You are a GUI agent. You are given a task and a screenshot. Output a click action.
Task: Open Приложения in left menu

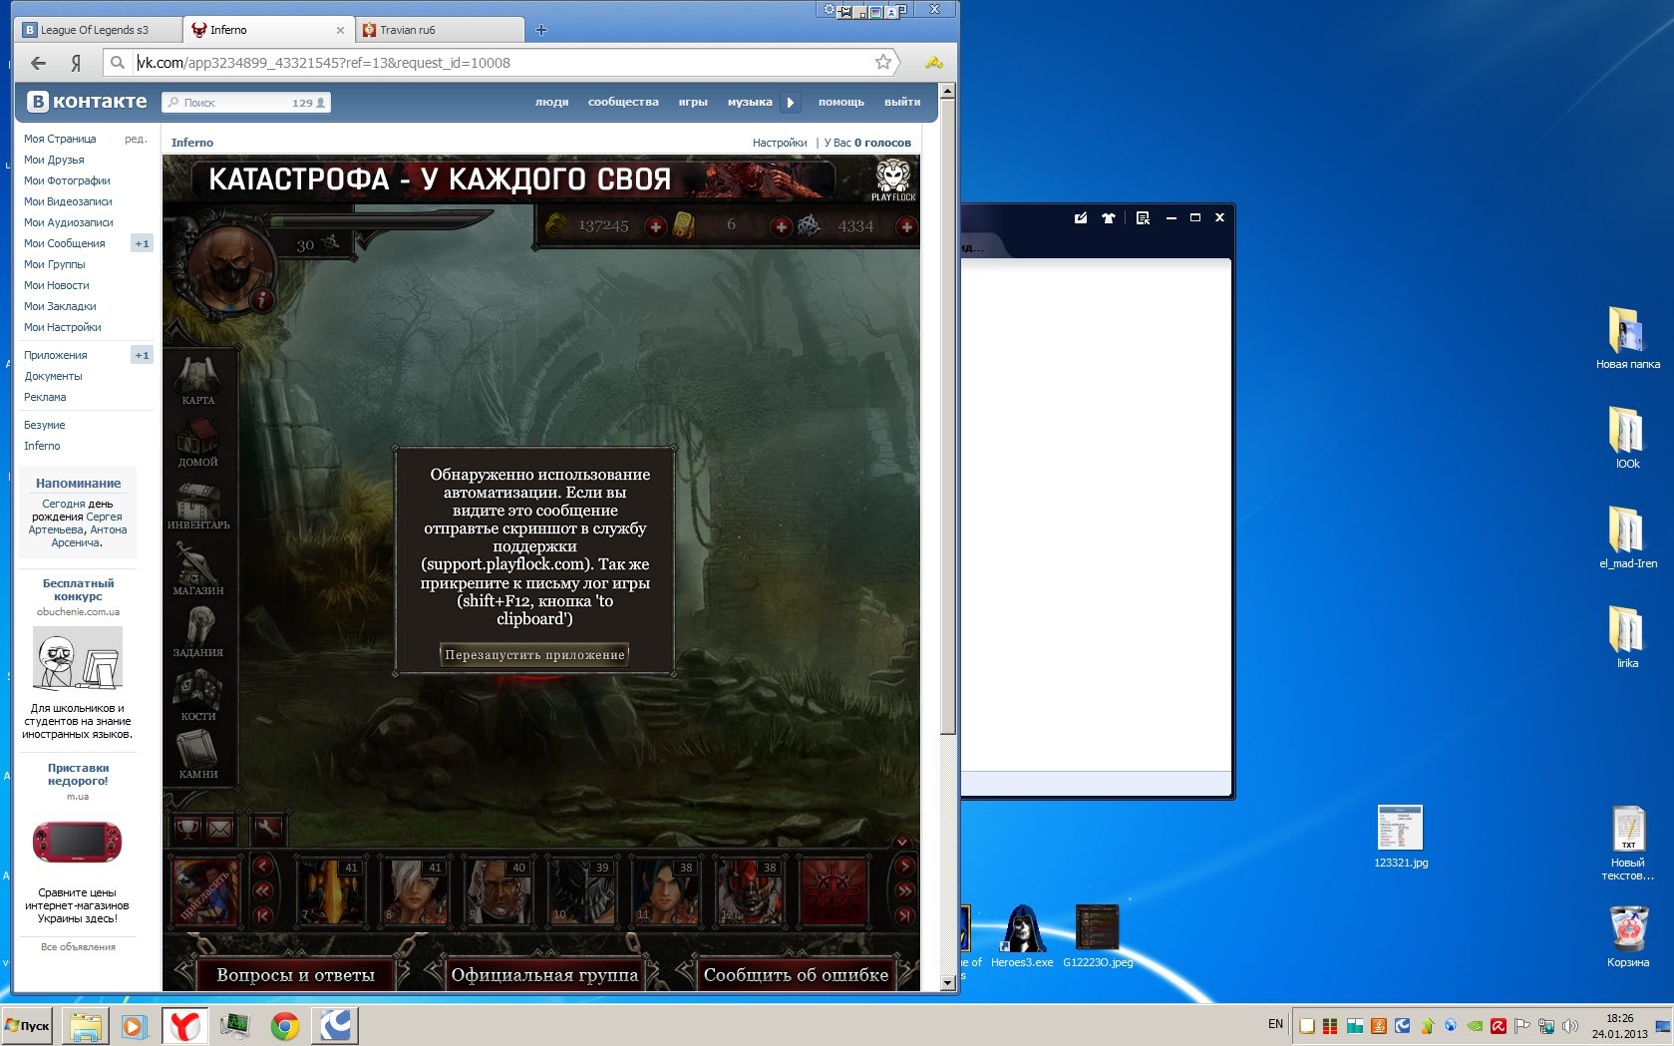[x=56, y=355]
